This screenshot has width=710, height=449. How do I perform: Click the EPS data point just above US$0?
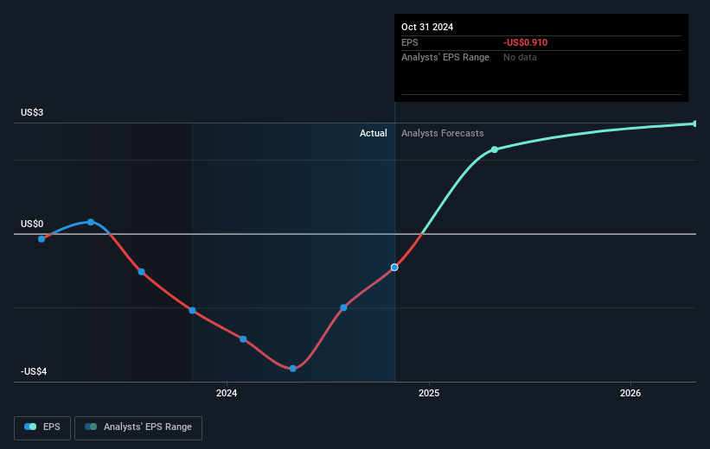click(x=91, y=222)
